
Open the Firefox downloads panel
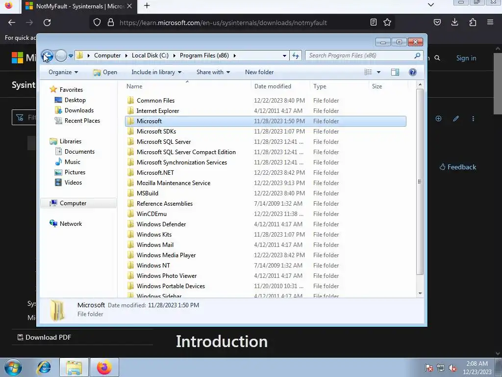pos(454,23)
